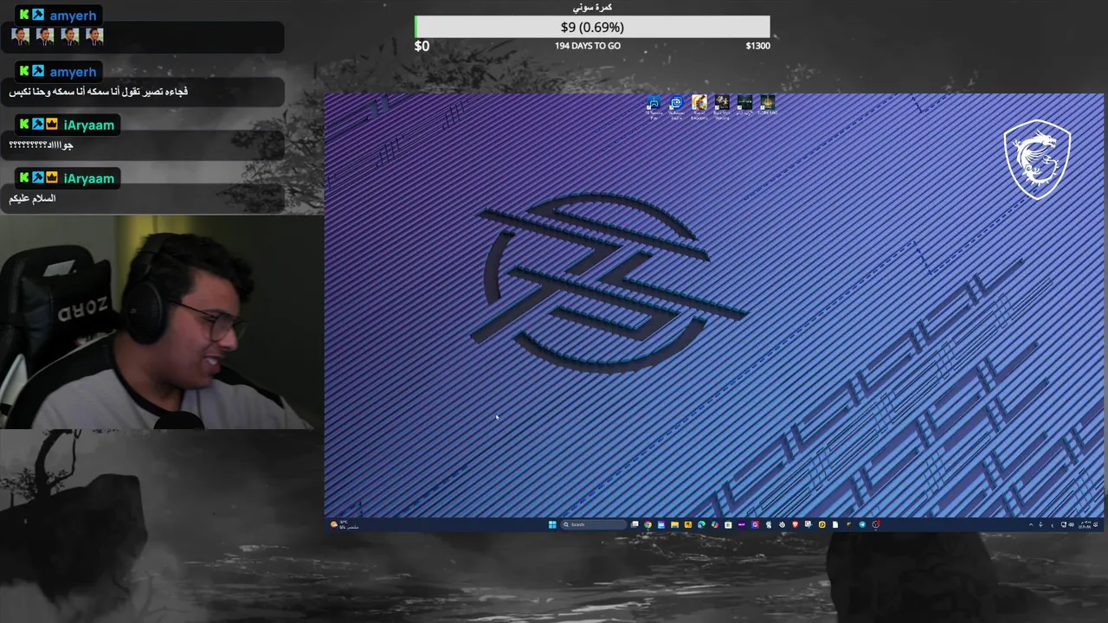1108x623 pixels.
Task: Open the PS Remote Play desktop shortcut
Action: pyautogui.click(x=654, y=108)
